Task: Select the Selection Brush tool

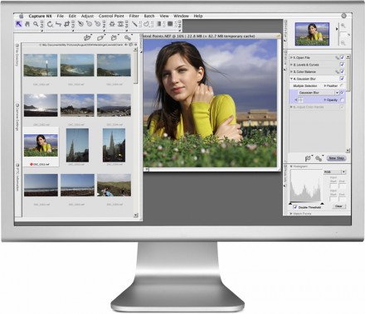Action: (134, 24)
